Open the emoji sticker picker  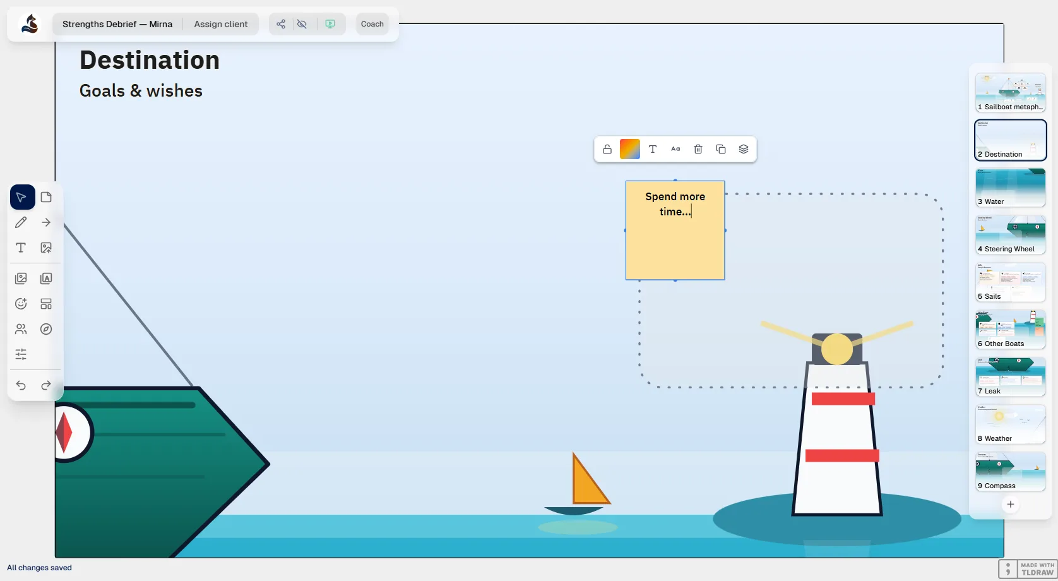click(21, 304)
